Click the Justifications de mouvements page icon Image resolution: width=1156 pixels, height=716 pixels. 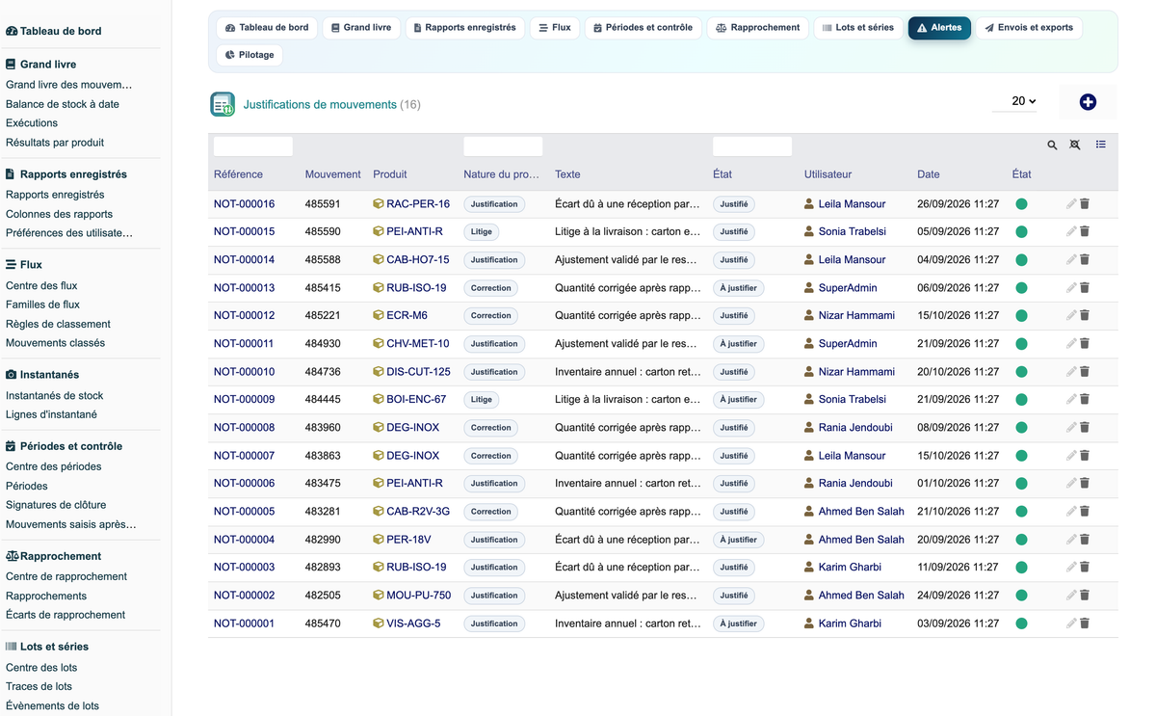[x=223, y=104]
